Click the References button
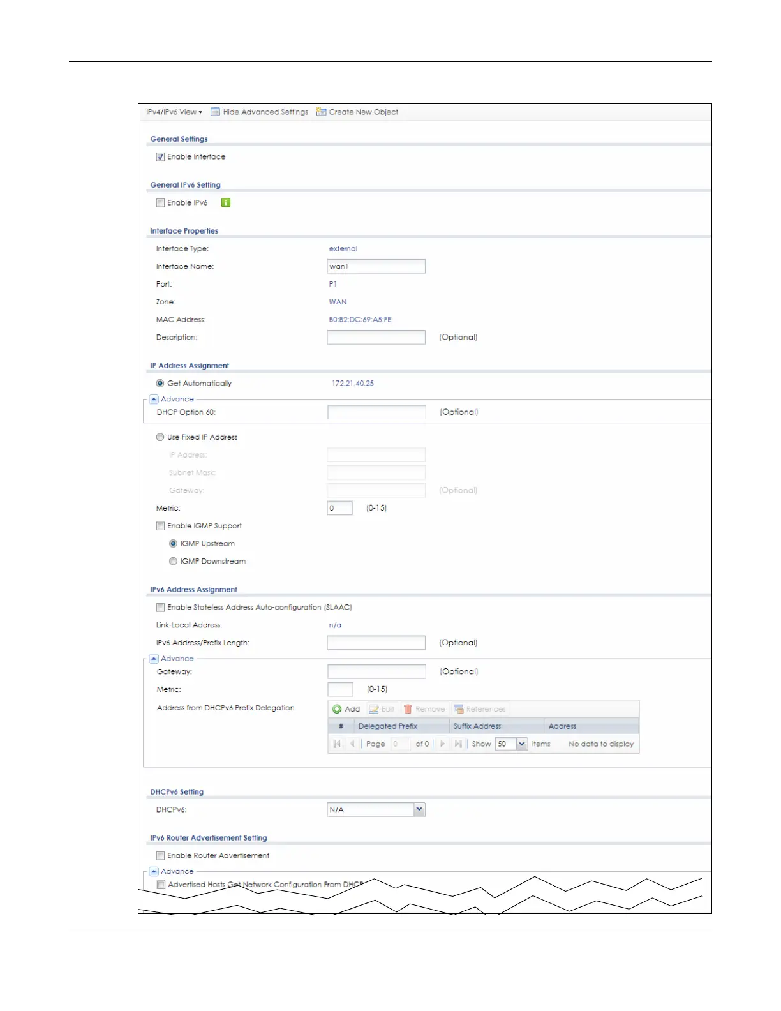Viewport: 781px width, 1011px height. 480,709
